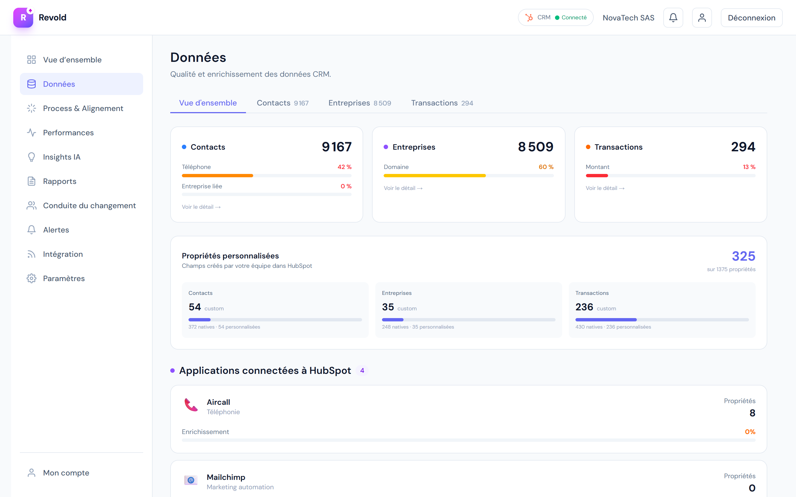Go to Conduite du changement section
The image size is (796, 497).
coord(89,206)
